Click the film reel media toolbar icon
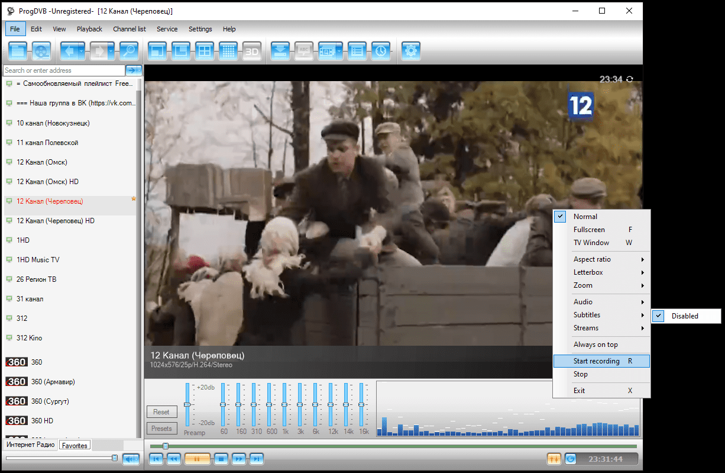 [x=41, y=52]
